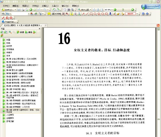
Task: Click the vertical scrollbar thumb of document
Action: click(159, 119)
